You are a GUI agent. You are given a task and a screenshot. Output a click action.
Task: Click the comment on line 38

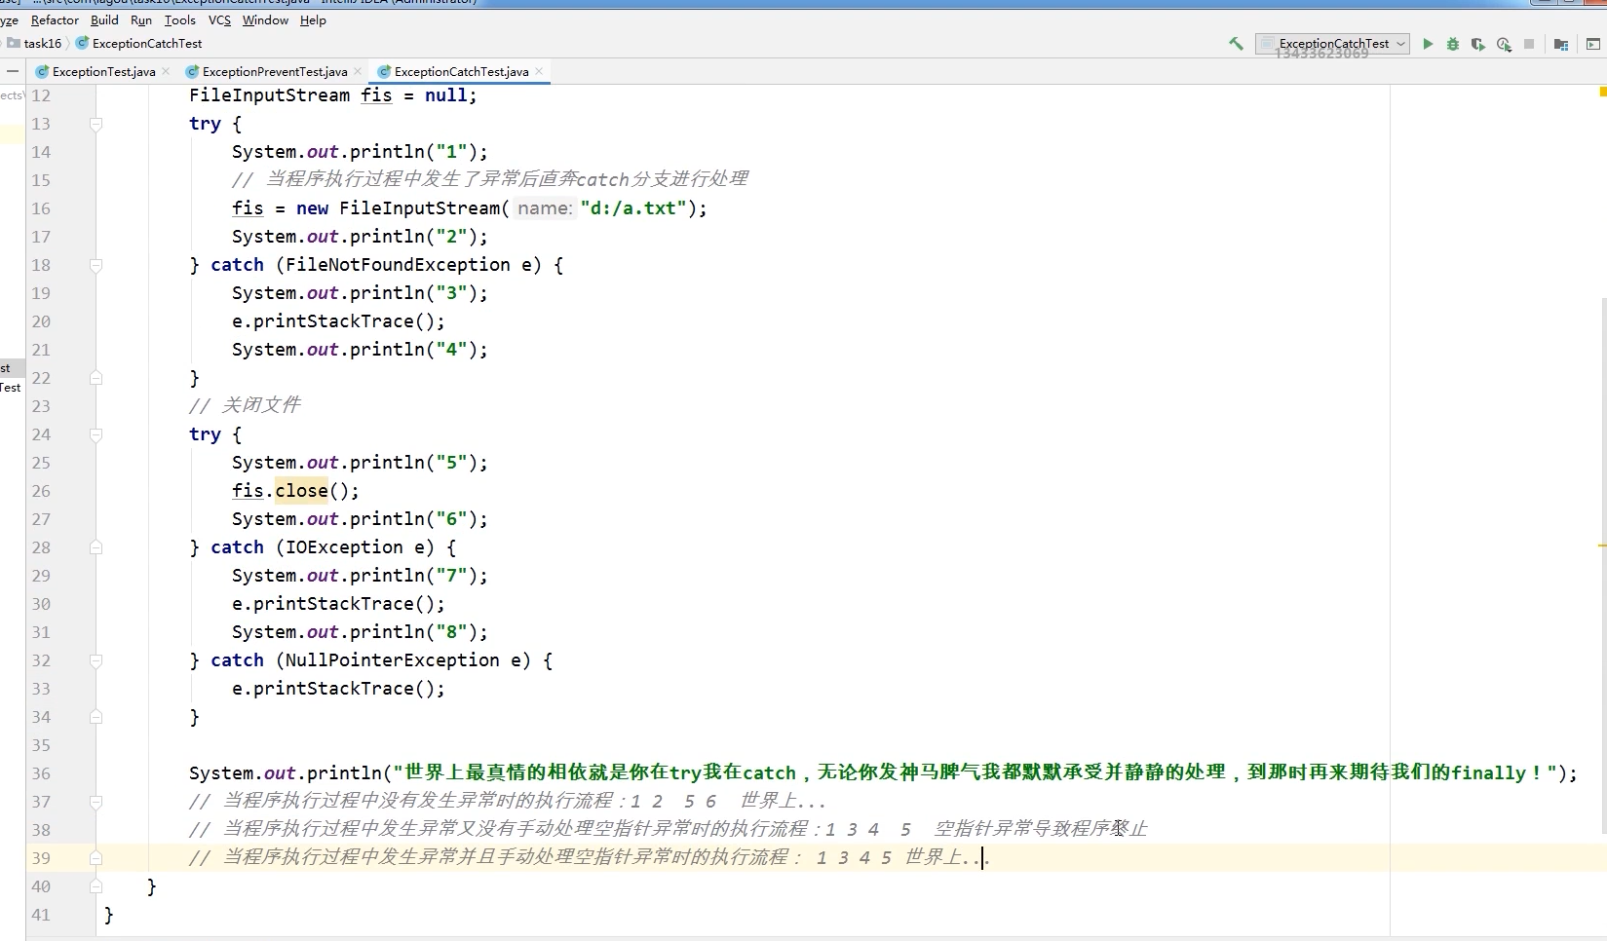(x=668, y=830)
